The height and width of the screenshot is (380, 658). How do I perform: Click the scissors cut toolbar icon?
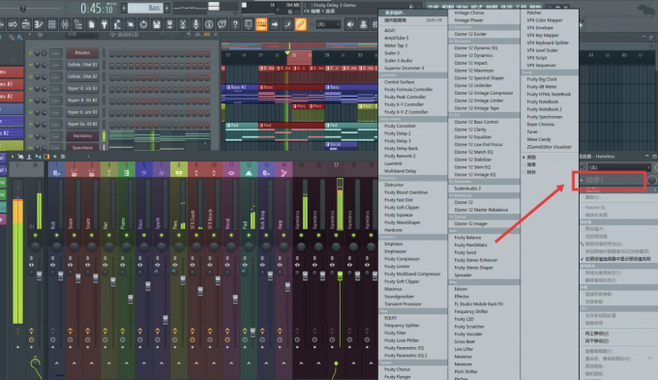tap(183, 25)
